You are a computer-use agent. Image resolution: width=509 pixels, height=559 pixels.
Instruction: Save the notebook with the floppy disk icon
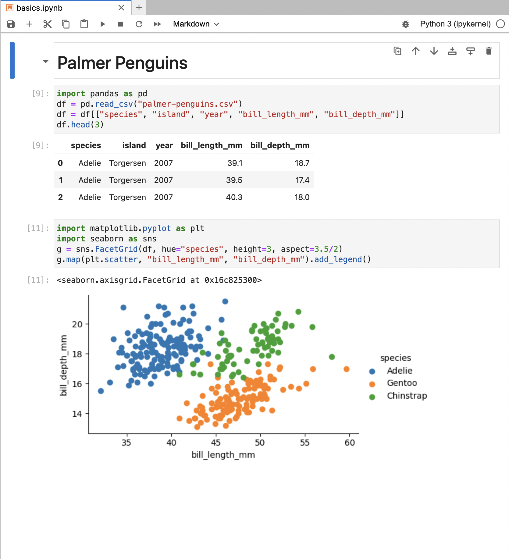[11, 24]
